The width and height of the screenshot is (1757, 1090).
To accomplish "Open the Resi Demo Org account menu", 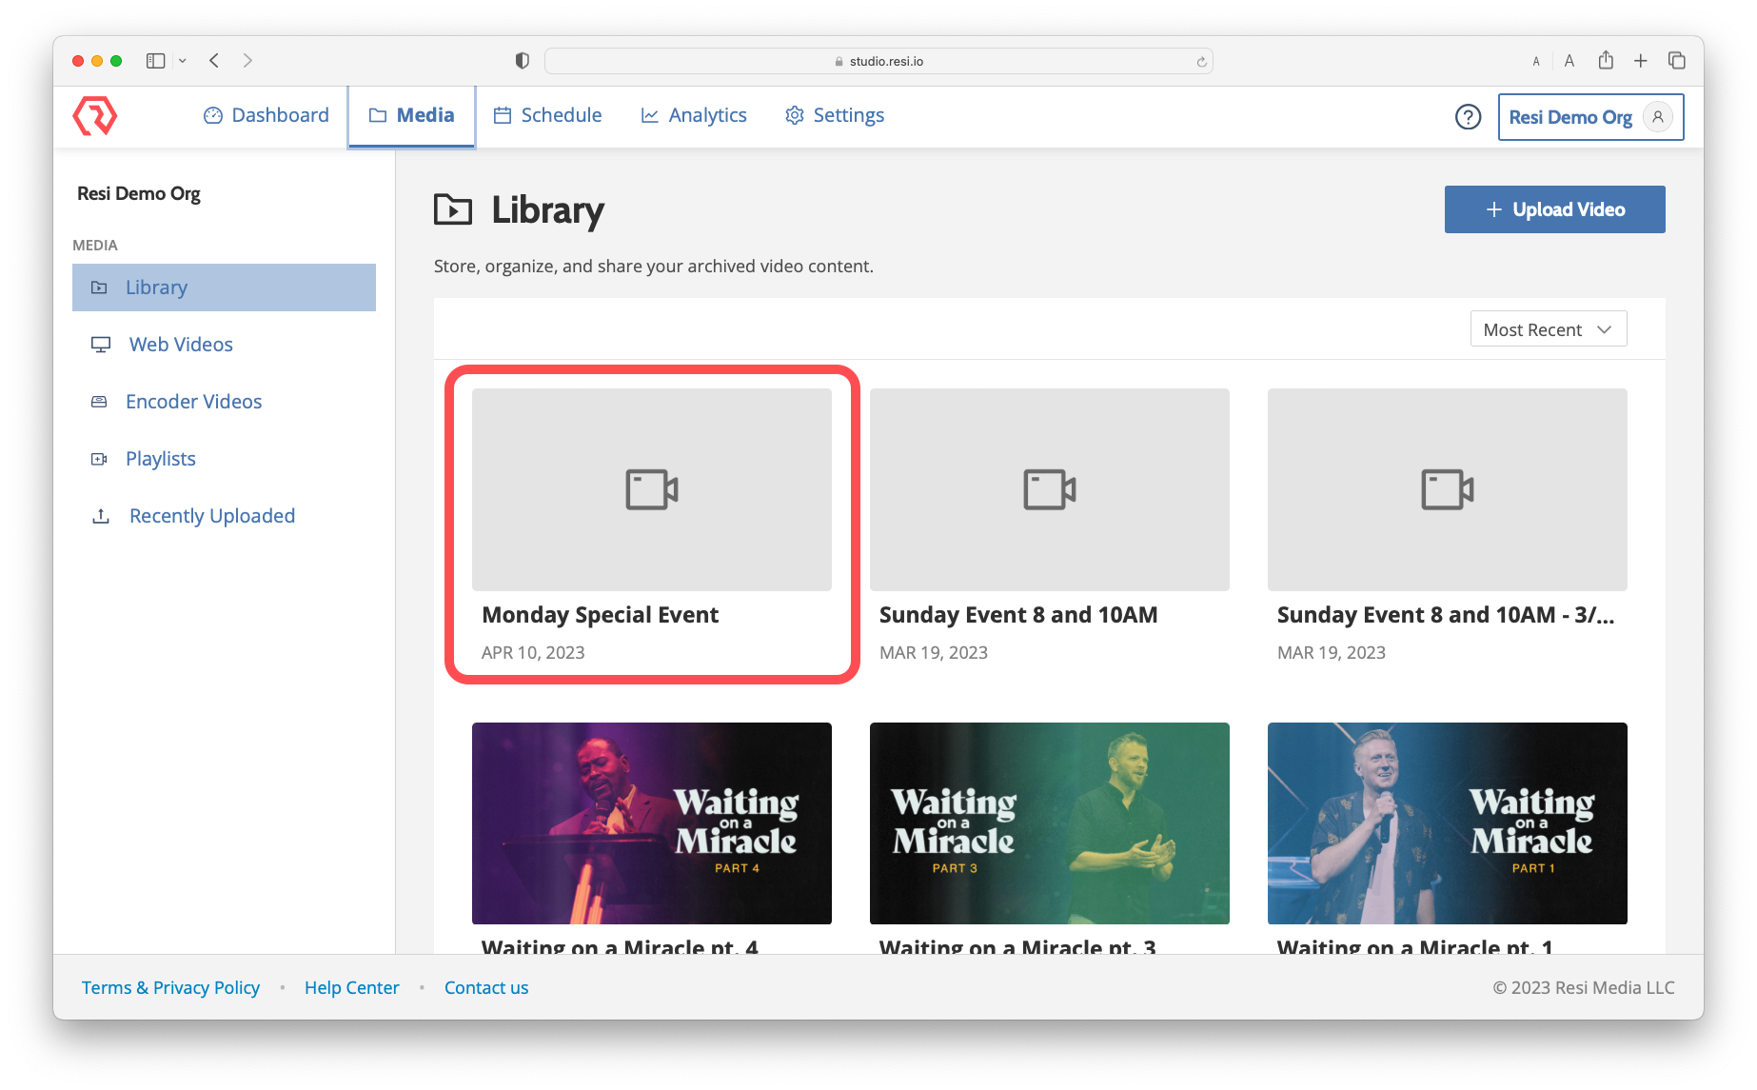I will [x=1590, y=117].
